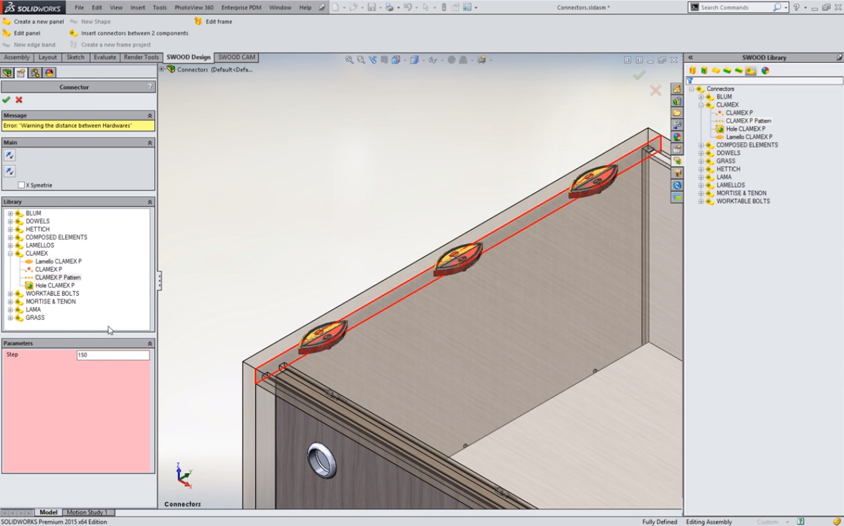Collapse the CLAMEX folder in SWOOD Library

click(701, 105)
